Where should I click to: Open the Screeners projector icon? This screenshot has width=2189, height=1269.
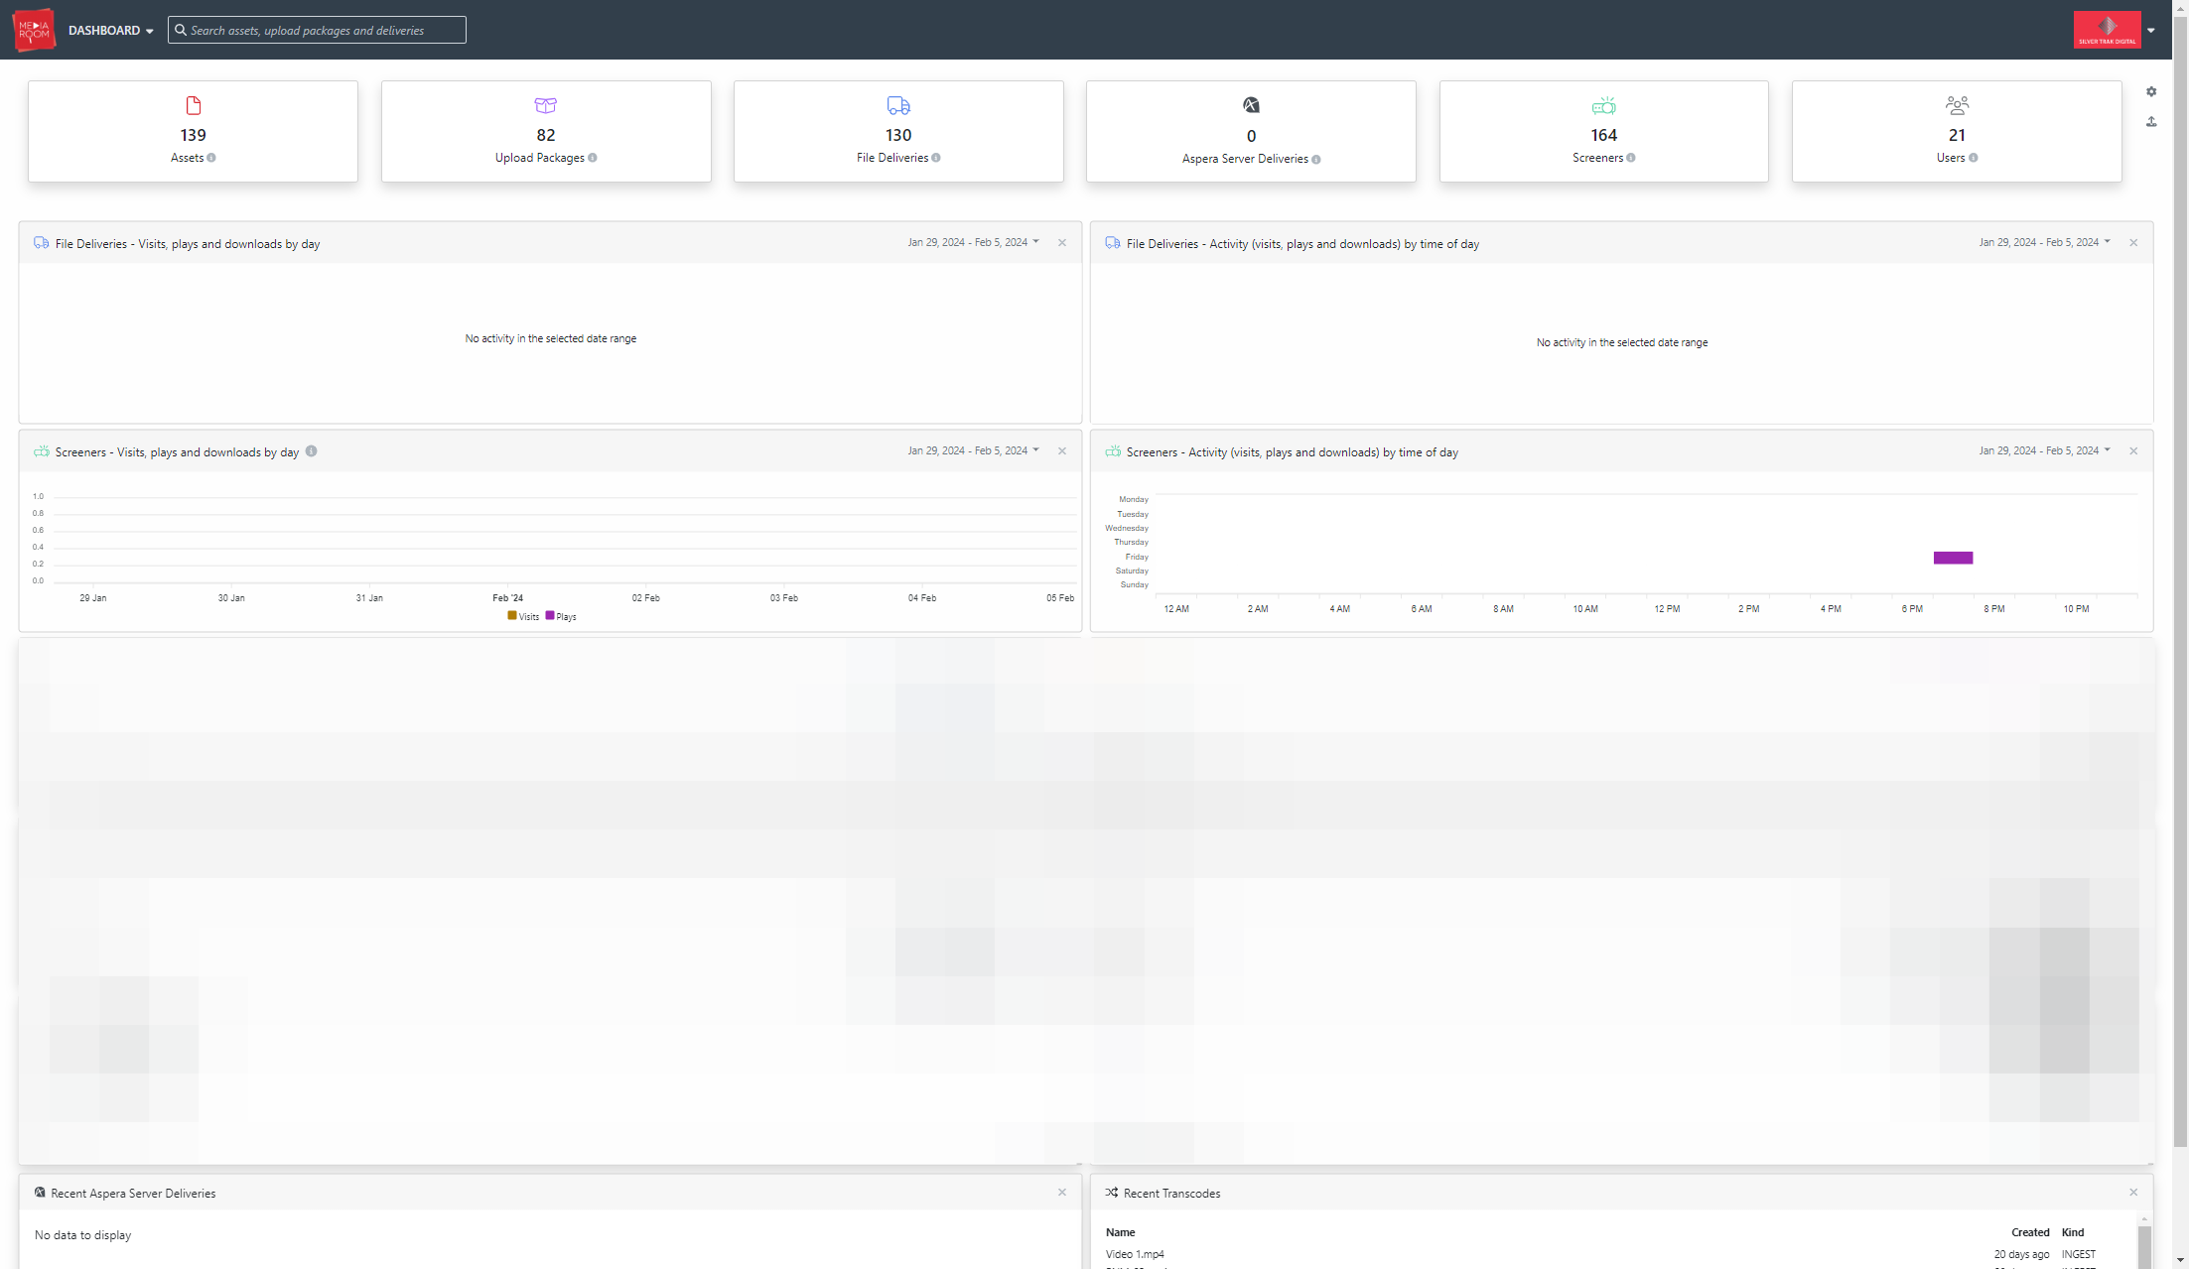[1604, 105]
